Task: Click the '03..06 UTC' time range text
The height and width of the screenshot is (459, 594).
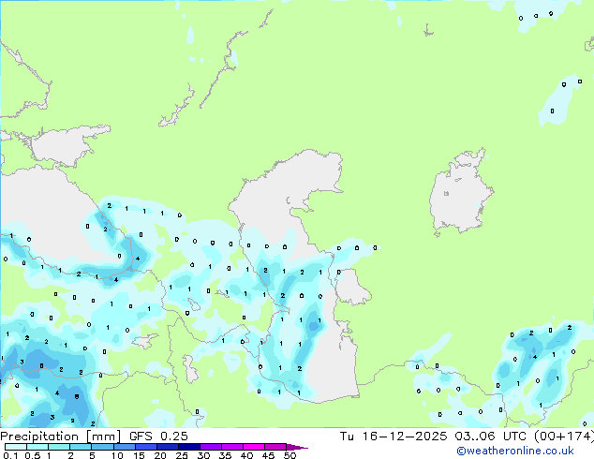Action: click(491, 437)
